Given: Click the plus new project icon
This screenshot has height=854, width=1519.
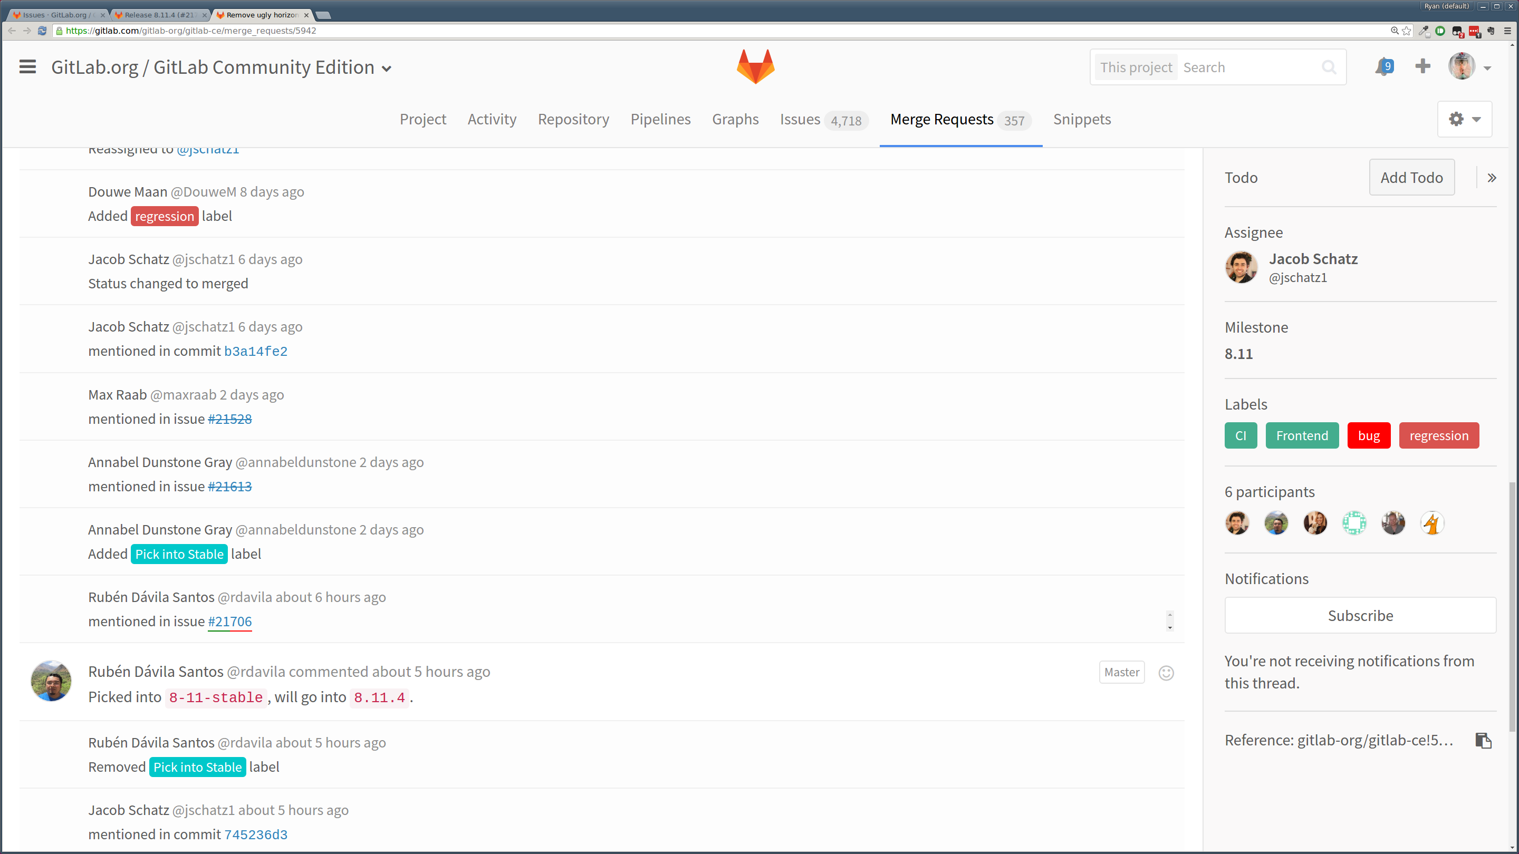Looking at the screenshot, I should tap(1422, 66).
